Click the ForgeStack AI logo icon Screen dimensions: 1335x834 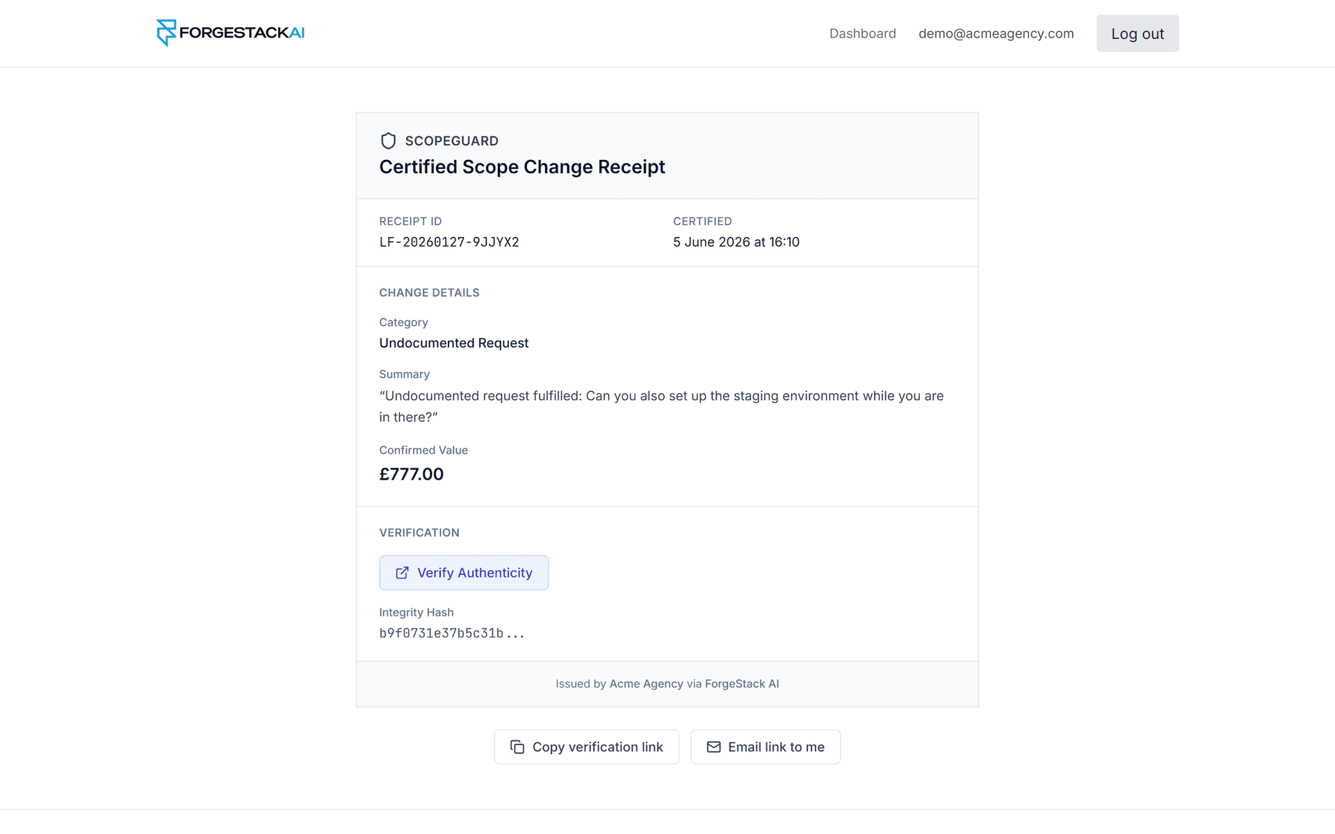[x=166, y=33]
